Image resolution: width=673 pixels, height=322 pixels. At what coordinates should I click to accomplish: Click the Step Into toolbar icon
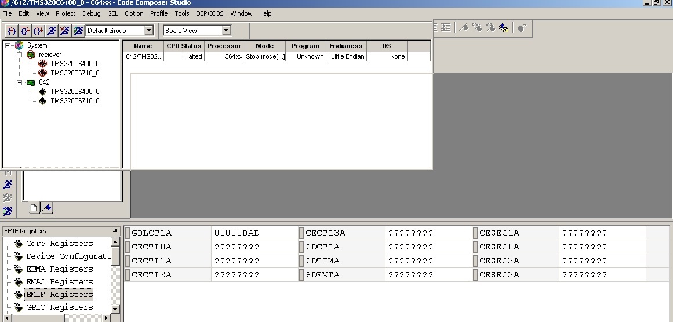point(12,31)
